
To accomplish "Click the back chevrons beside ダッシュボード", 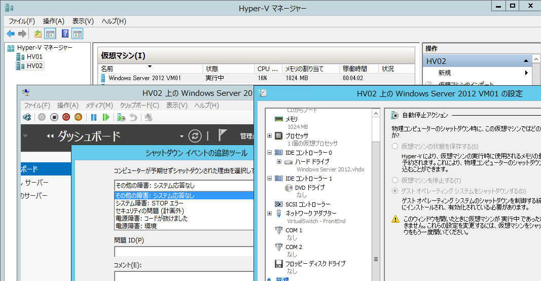I will click(x=50, y=136).
